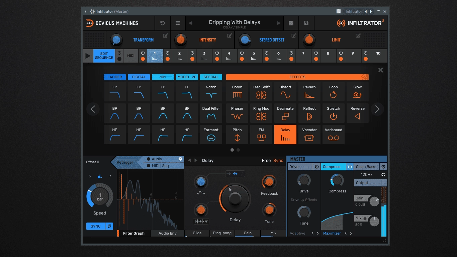Choose the Freq Shift effect
The height and width of the screenshot is (257, 457).
coord(261,92)
